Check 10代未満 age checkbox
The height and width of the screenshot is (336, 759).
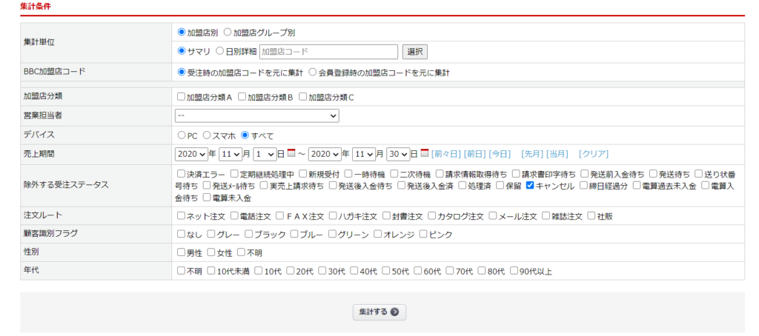[211, 270]
